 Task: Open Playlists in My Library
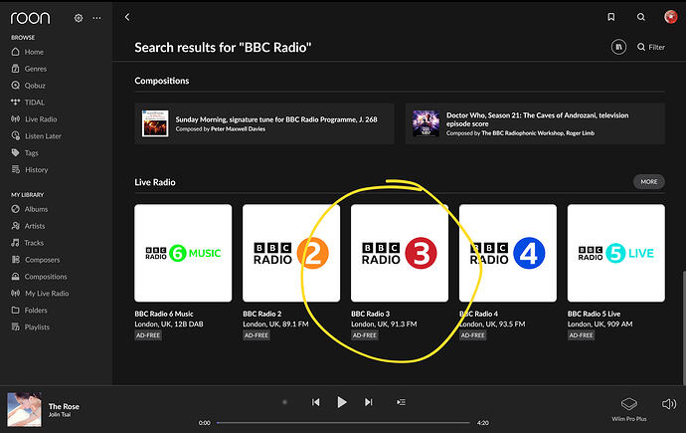(30, 327)
